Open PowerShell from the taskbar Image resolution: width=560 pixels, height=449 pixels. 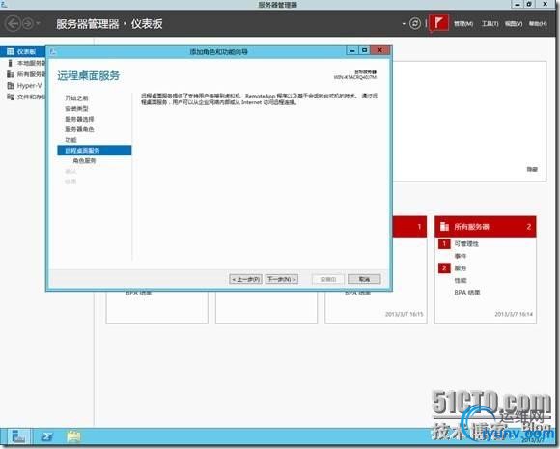[46, 436]
